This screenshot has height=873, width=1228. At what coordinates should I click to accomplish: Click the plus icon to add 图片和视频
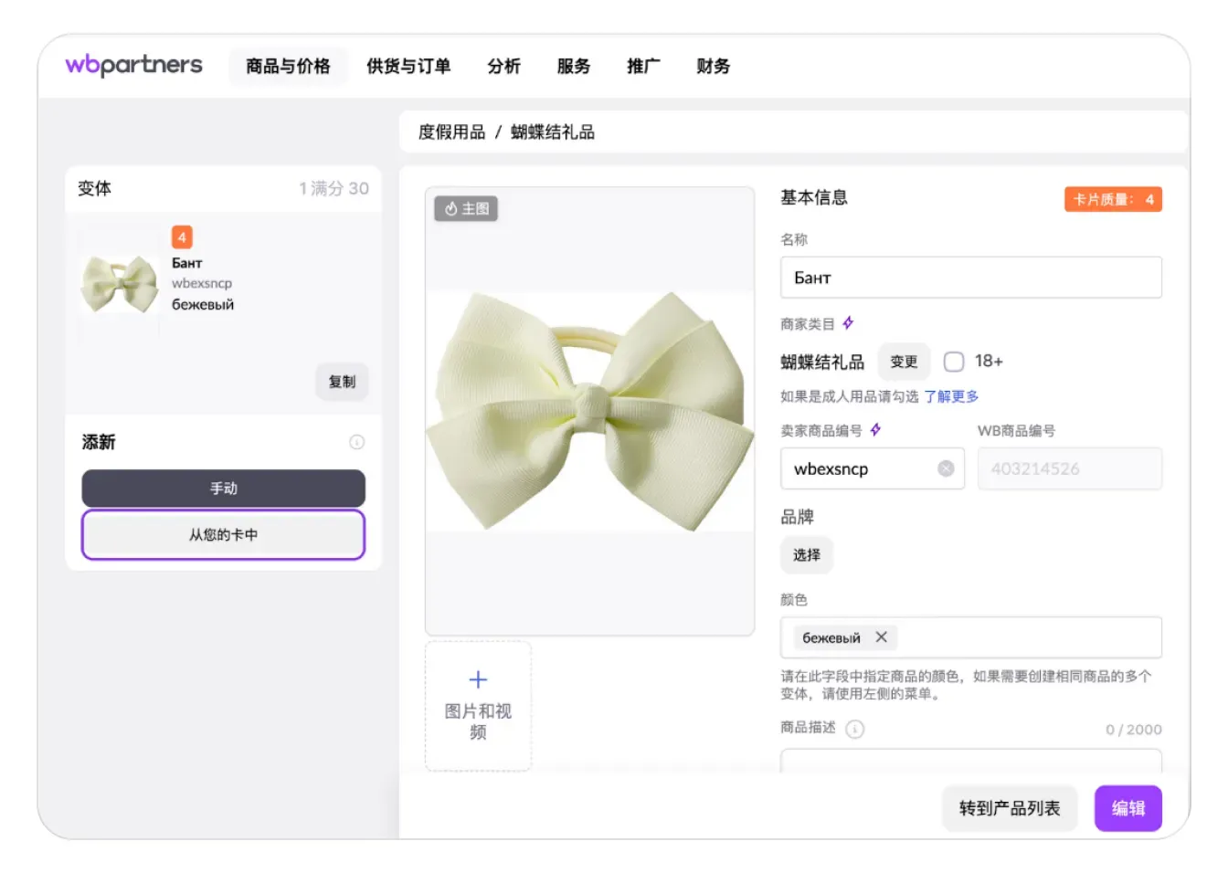[x=478, y=678]
